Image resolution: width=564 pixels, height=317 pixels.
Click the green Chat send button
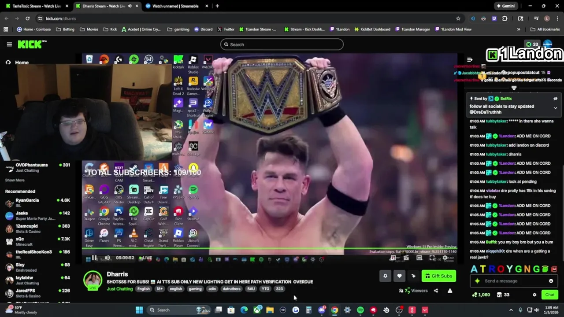[x=550, y=295]
